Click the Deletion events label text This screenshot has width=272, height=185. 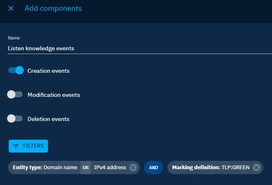pos(48,119)
